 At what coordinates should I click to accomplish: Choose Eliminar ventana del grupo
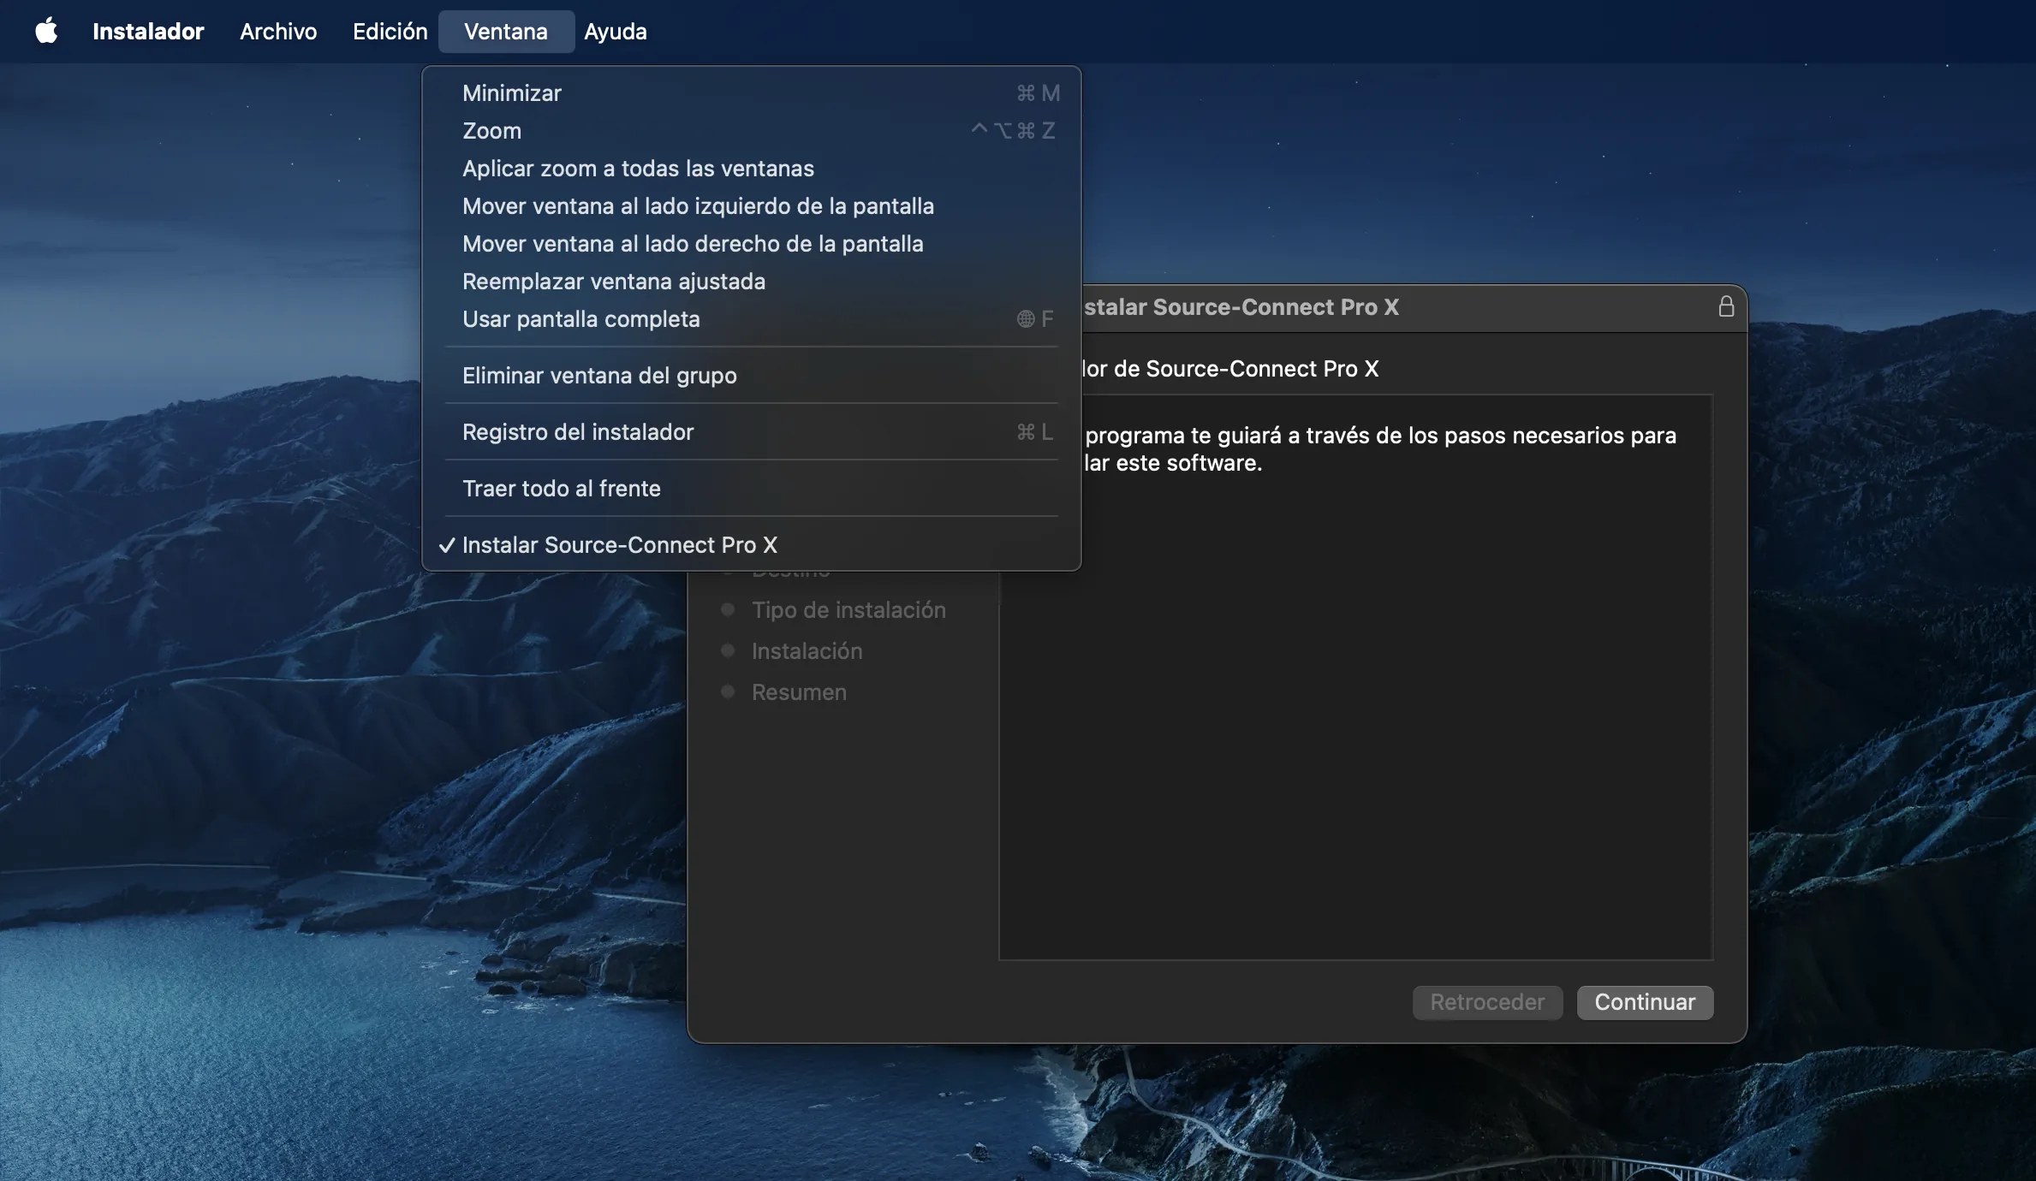pyautogui.click(x=752, y=375)
